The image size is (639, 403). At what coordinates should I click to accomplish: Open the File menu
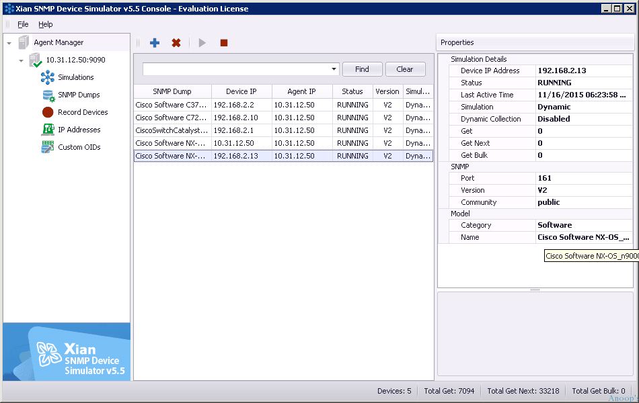coord(23,24)
